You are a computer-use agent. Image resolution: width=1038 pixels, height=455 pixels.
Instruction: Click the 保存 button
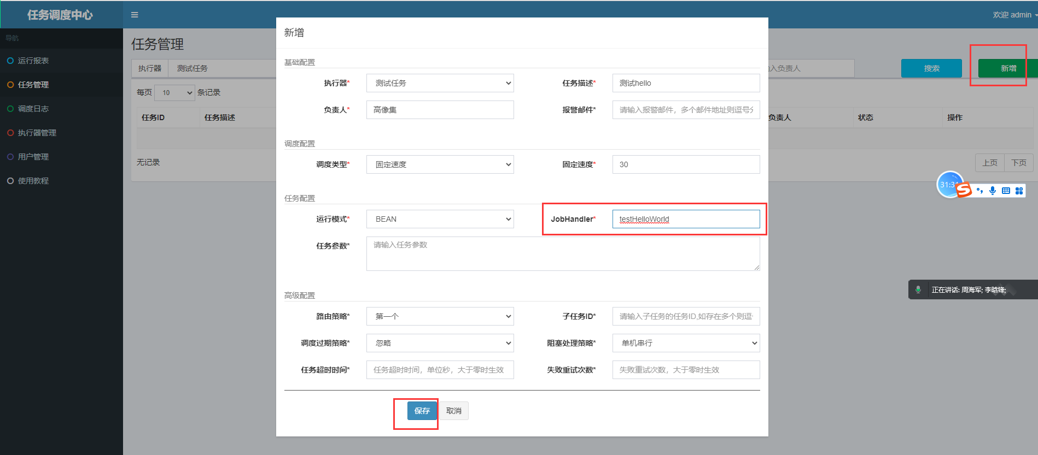(x=422, y=411)
